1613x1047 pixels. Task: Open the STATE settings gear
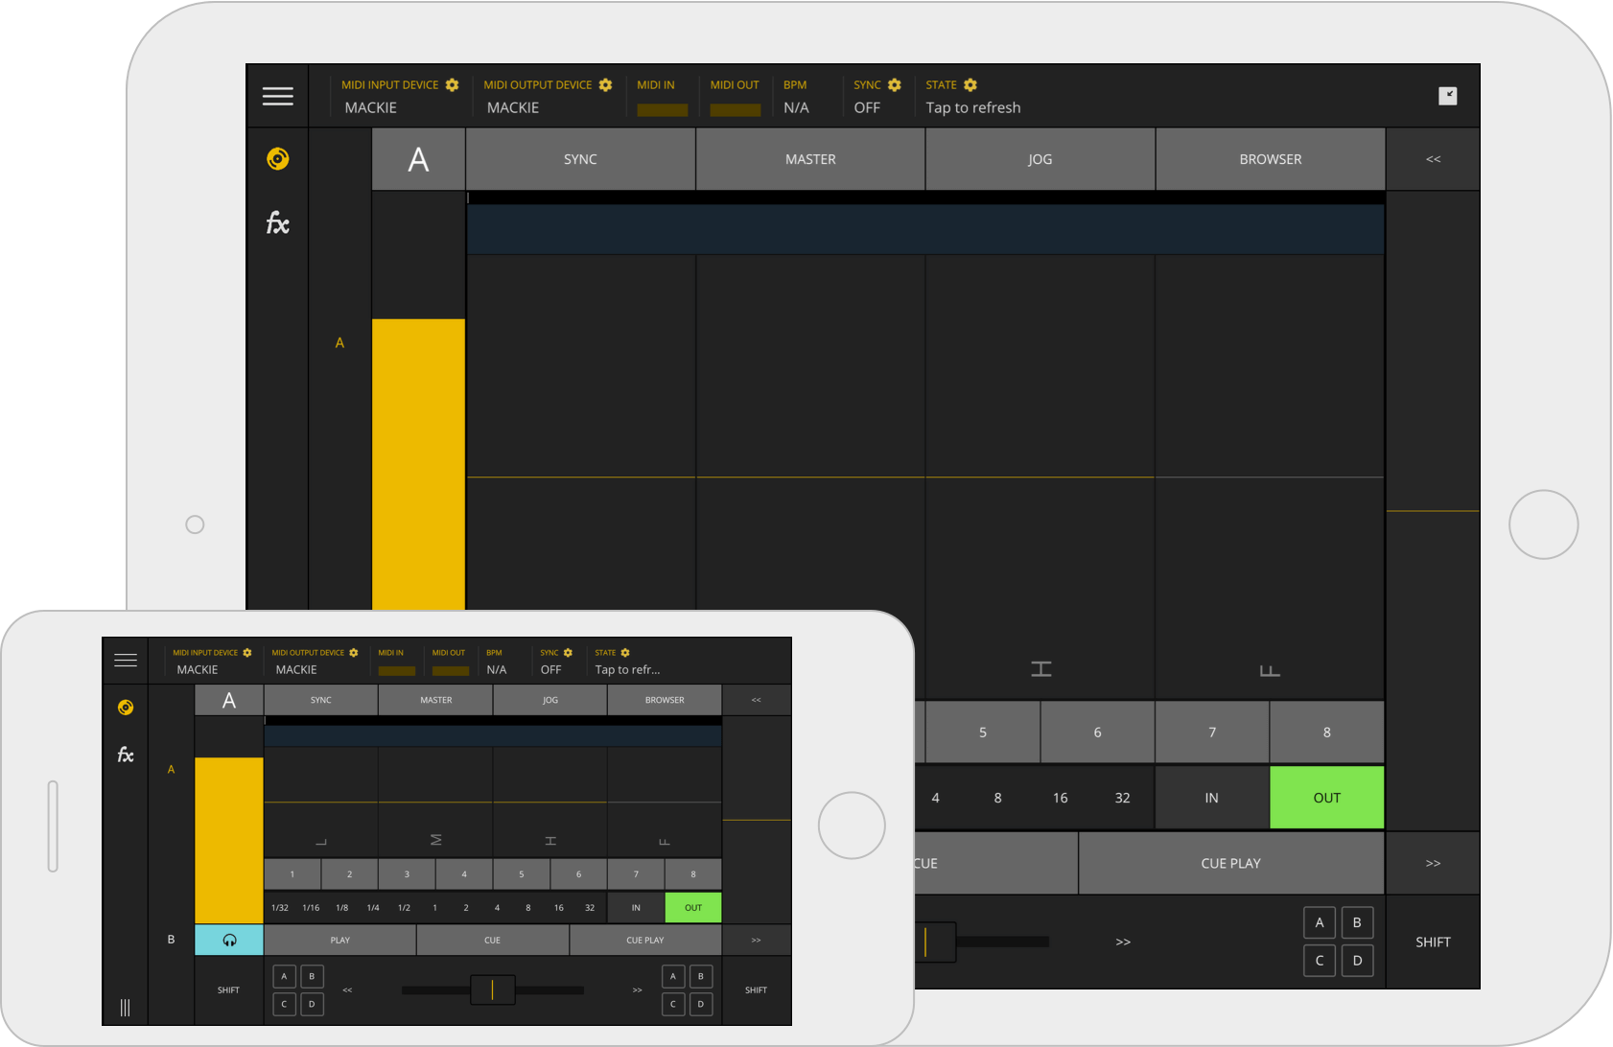(x=972, y=84)
